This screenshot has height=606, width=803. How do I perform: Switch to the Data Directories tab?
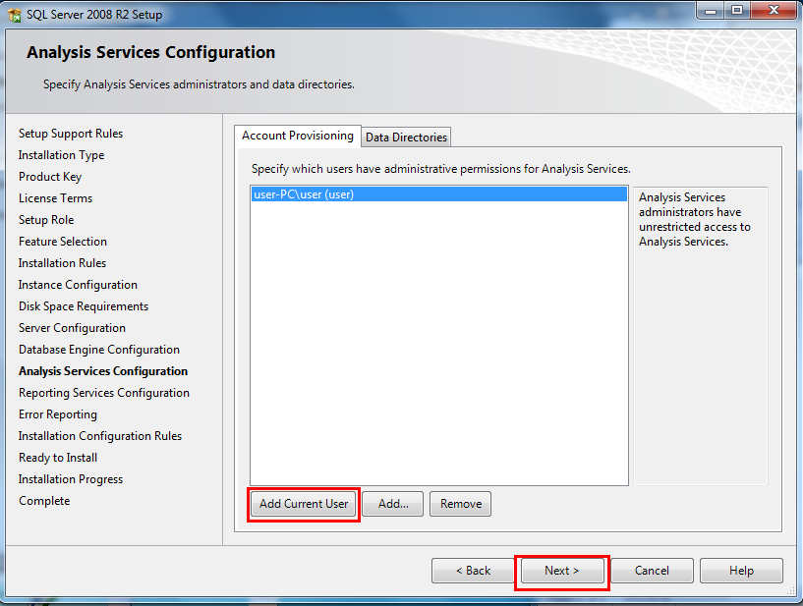pyautogui.click(x=406, y=138)
